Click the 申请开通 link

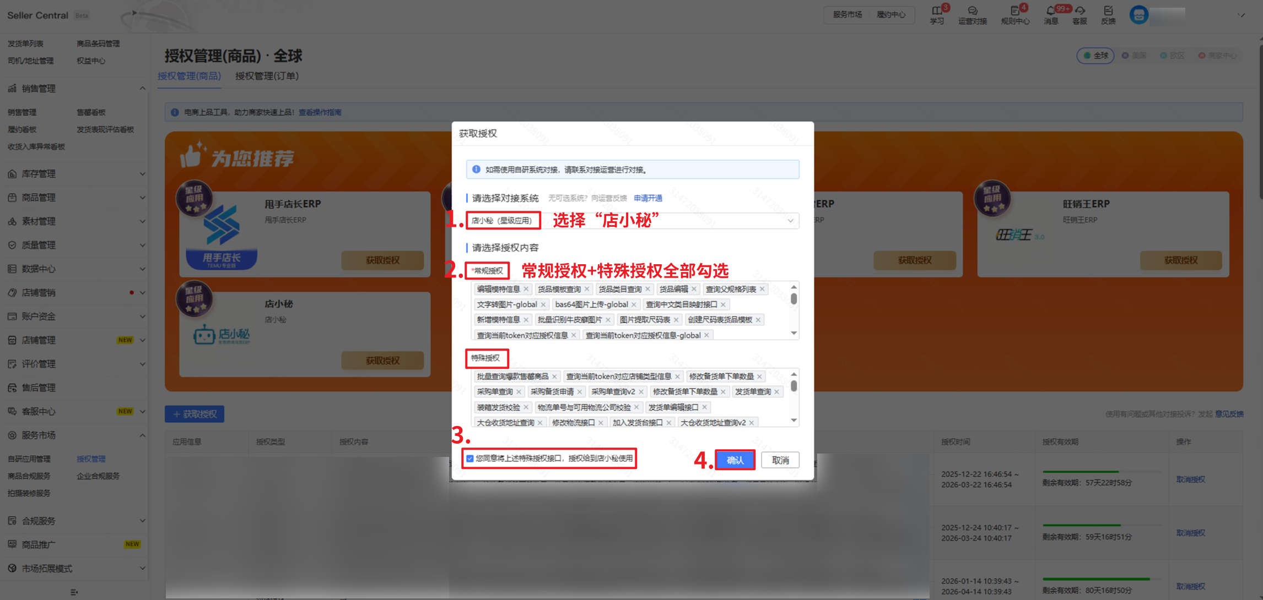pyautogui.click(x=648, y=198)
